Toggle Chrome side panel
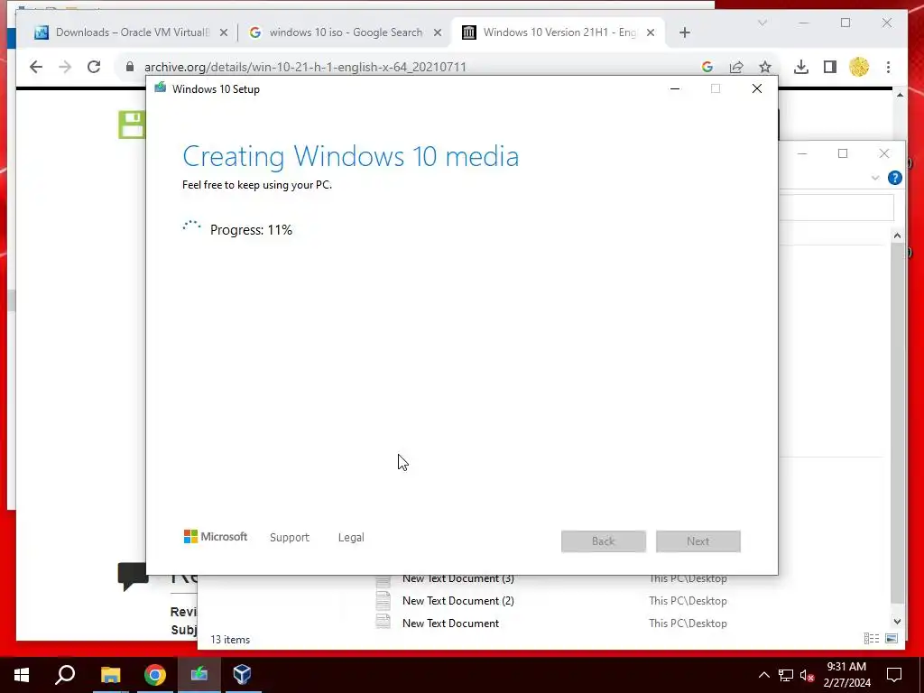This screenshot has width=924, height=693. pyautogui.click(x=830, y=67)
